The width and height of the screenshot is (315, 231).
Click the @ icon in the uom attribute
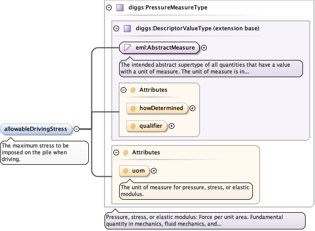point(126,171)
